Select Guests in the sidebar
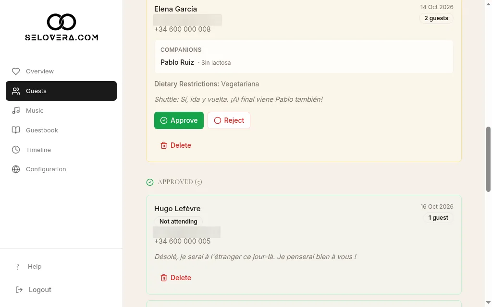The image size is (492, 307). coord(61,91)
